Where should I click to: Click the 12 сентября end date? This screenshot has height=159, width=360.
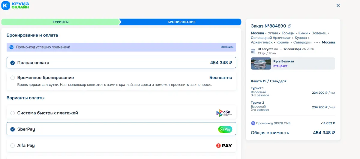[292, 49]
